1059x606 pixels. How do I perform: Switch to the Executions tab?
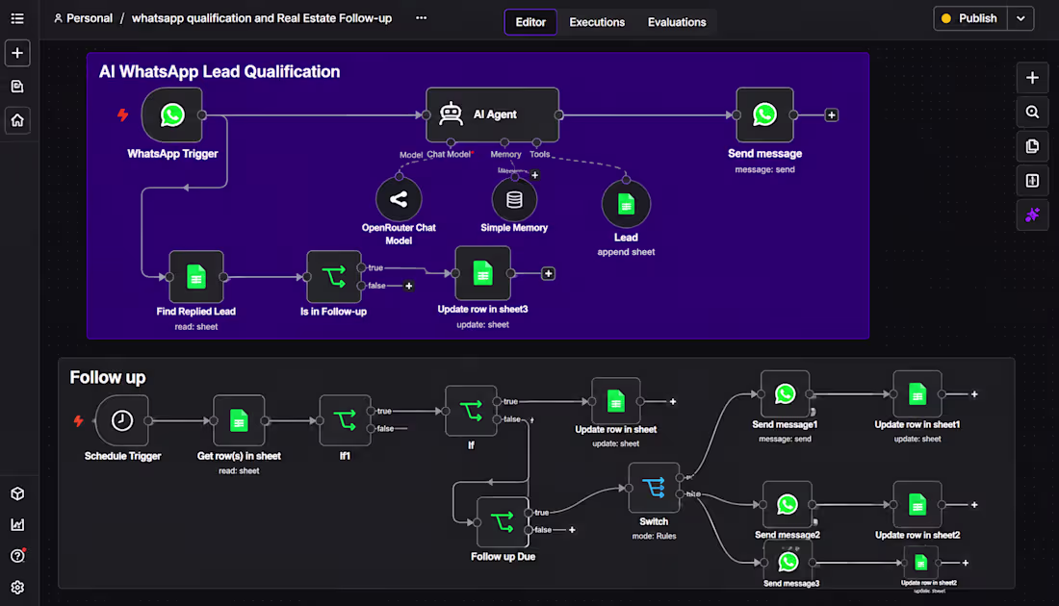pyautogui.click(x=597, y=22)
